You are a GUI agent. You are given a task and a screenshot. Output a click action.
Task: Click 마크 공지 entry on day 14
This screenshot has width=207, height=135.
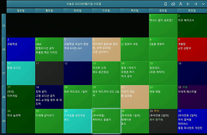(x=127, y=76)
